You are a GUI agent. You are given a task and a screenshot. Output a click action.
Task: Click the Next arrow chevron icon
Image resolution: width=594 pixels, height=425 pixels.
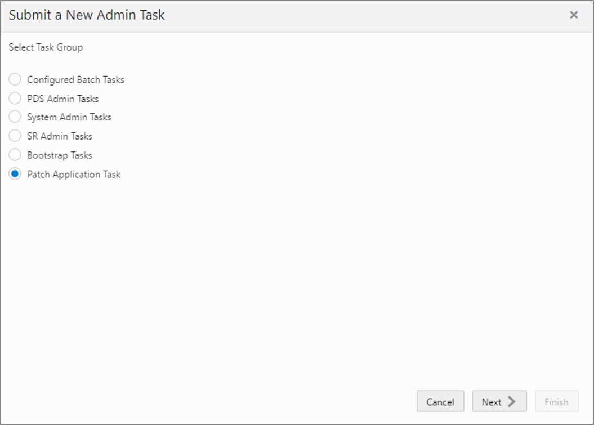pyautogui.click(x=511, y=401)
